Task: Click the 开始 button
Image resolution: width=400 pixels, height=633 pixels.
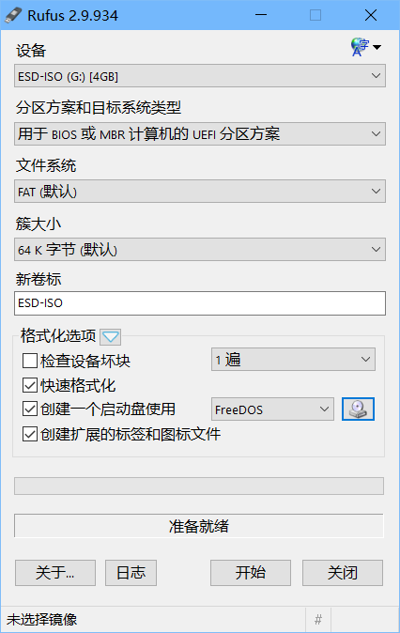Action: (x=251, y=573)
